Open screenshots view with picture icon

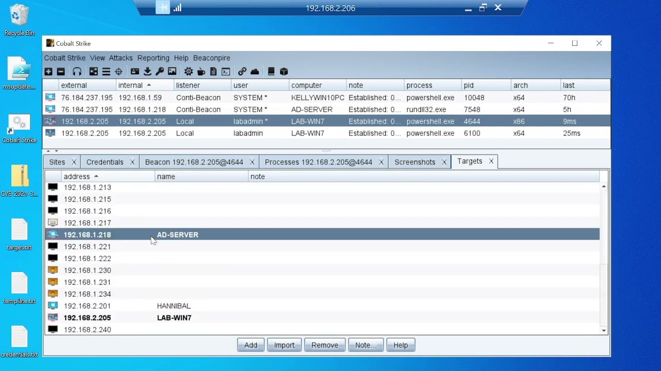pyautogui.click(x=172, y=72)
